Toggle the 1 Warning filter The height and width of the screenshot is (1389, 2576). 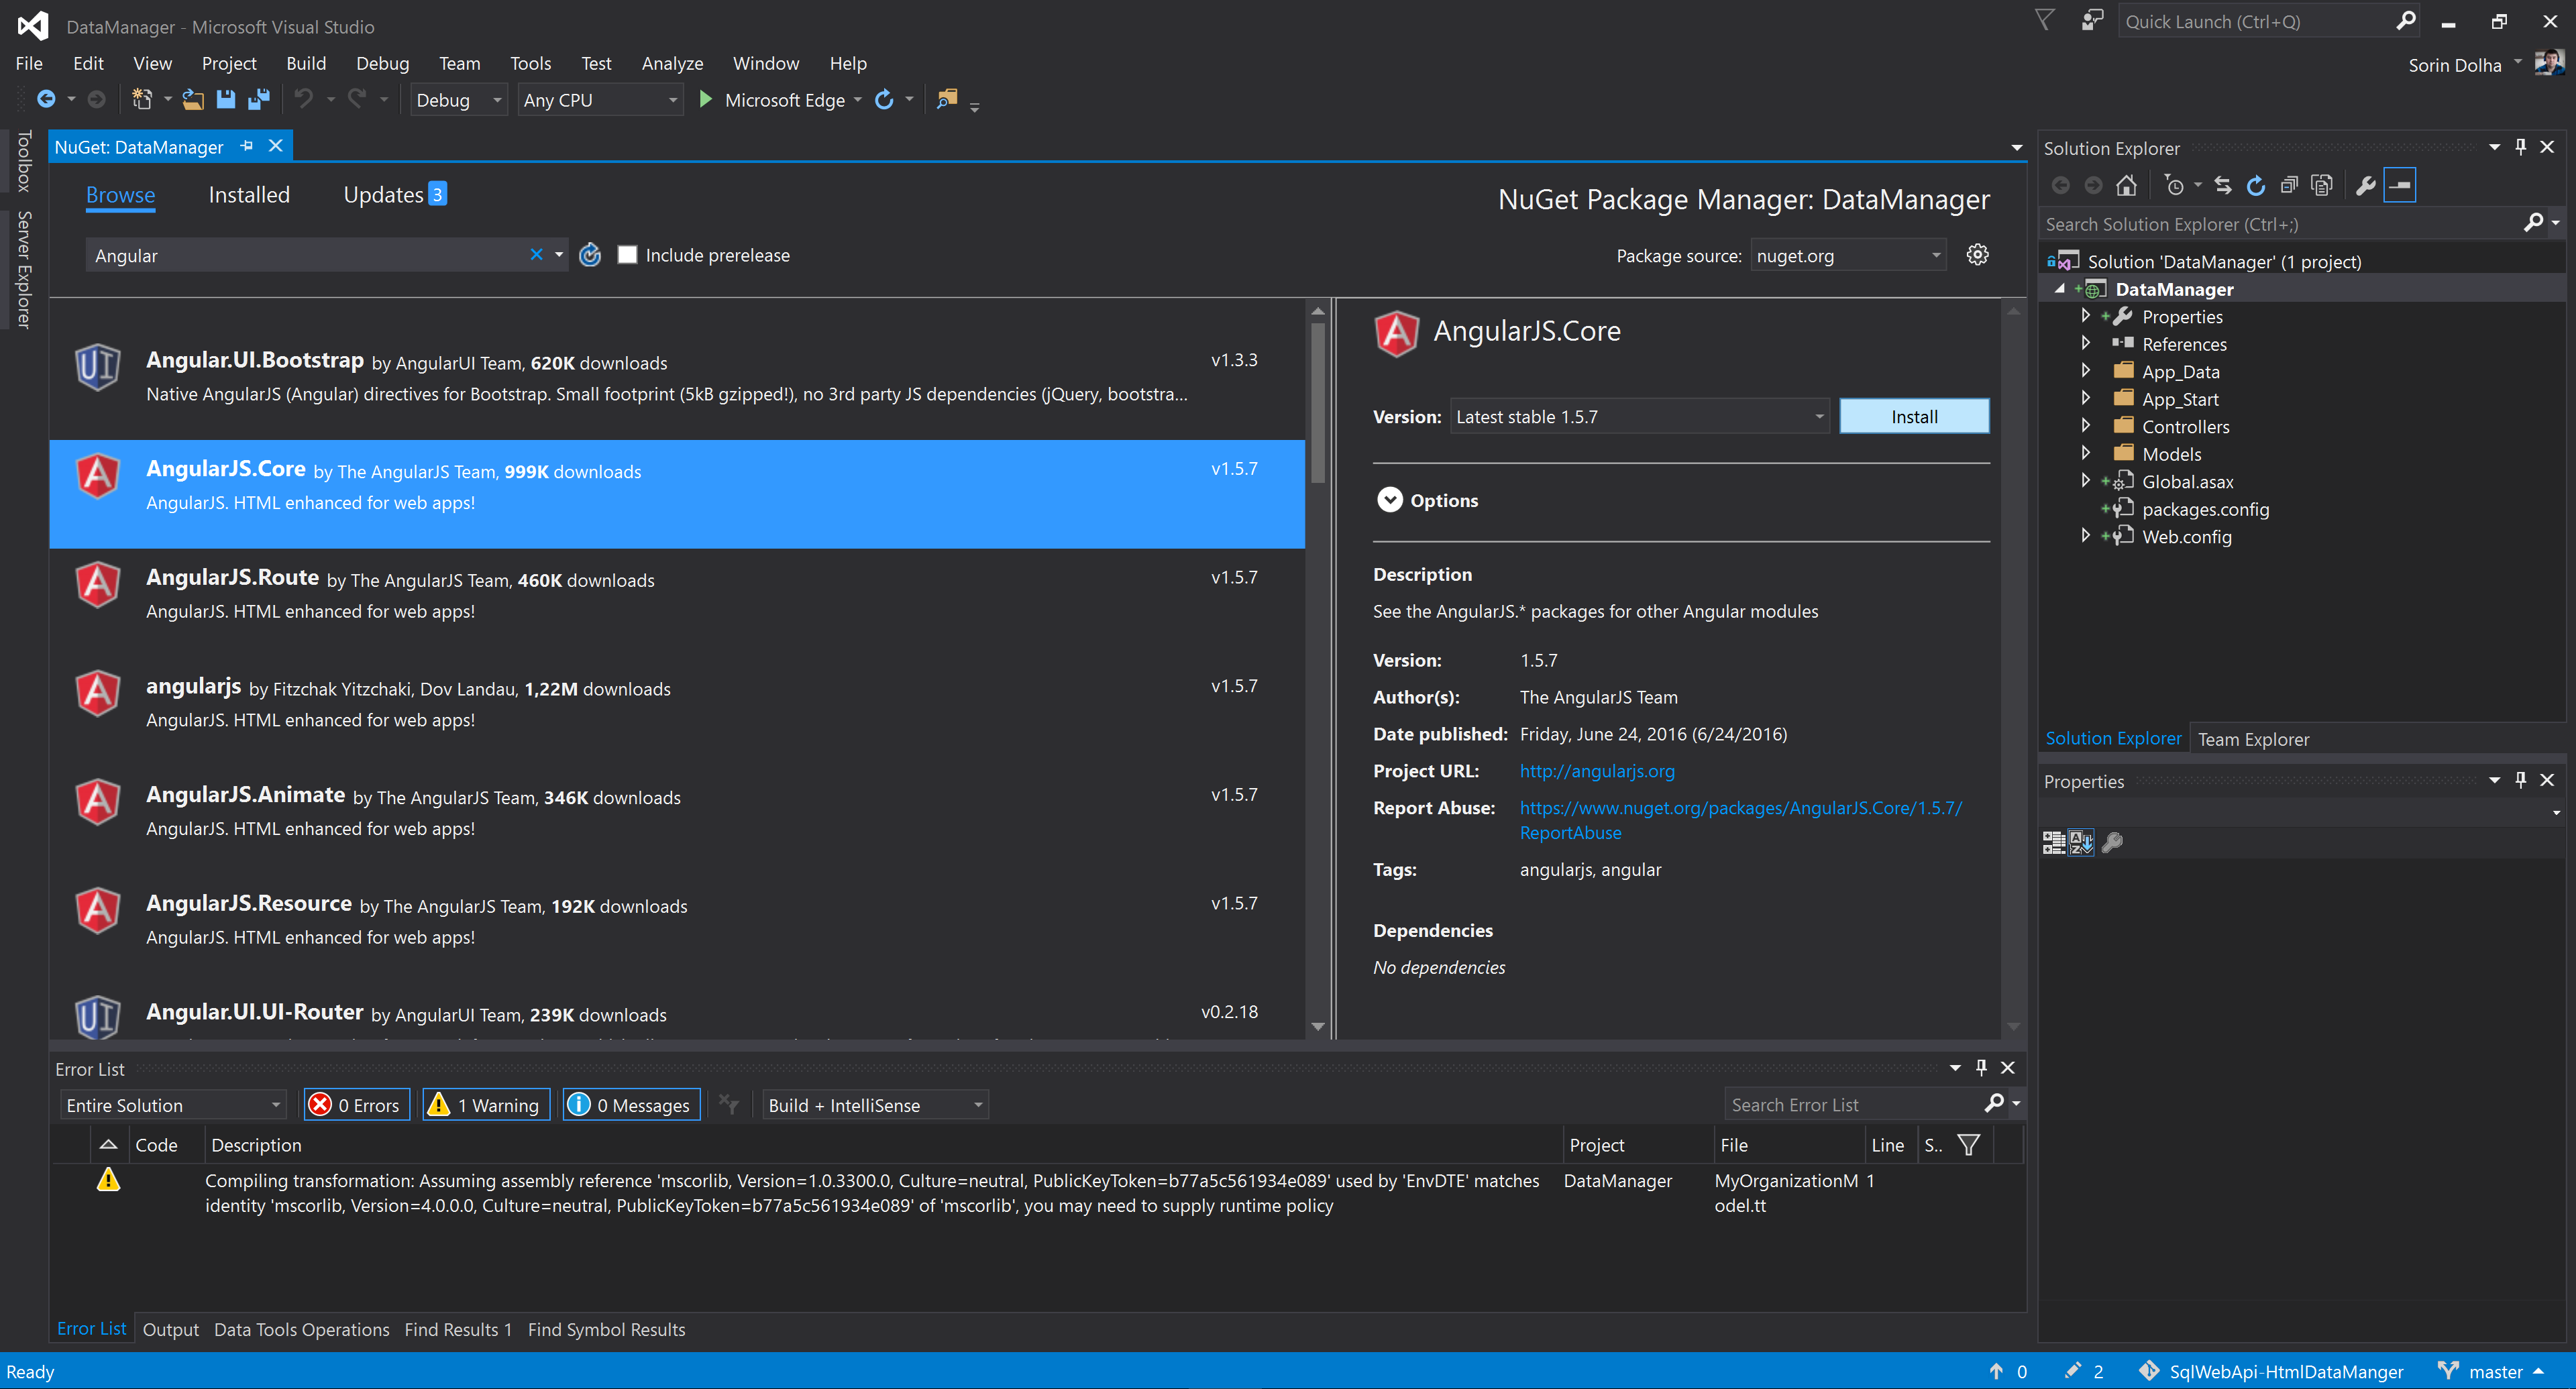(x=486, y=1105)
